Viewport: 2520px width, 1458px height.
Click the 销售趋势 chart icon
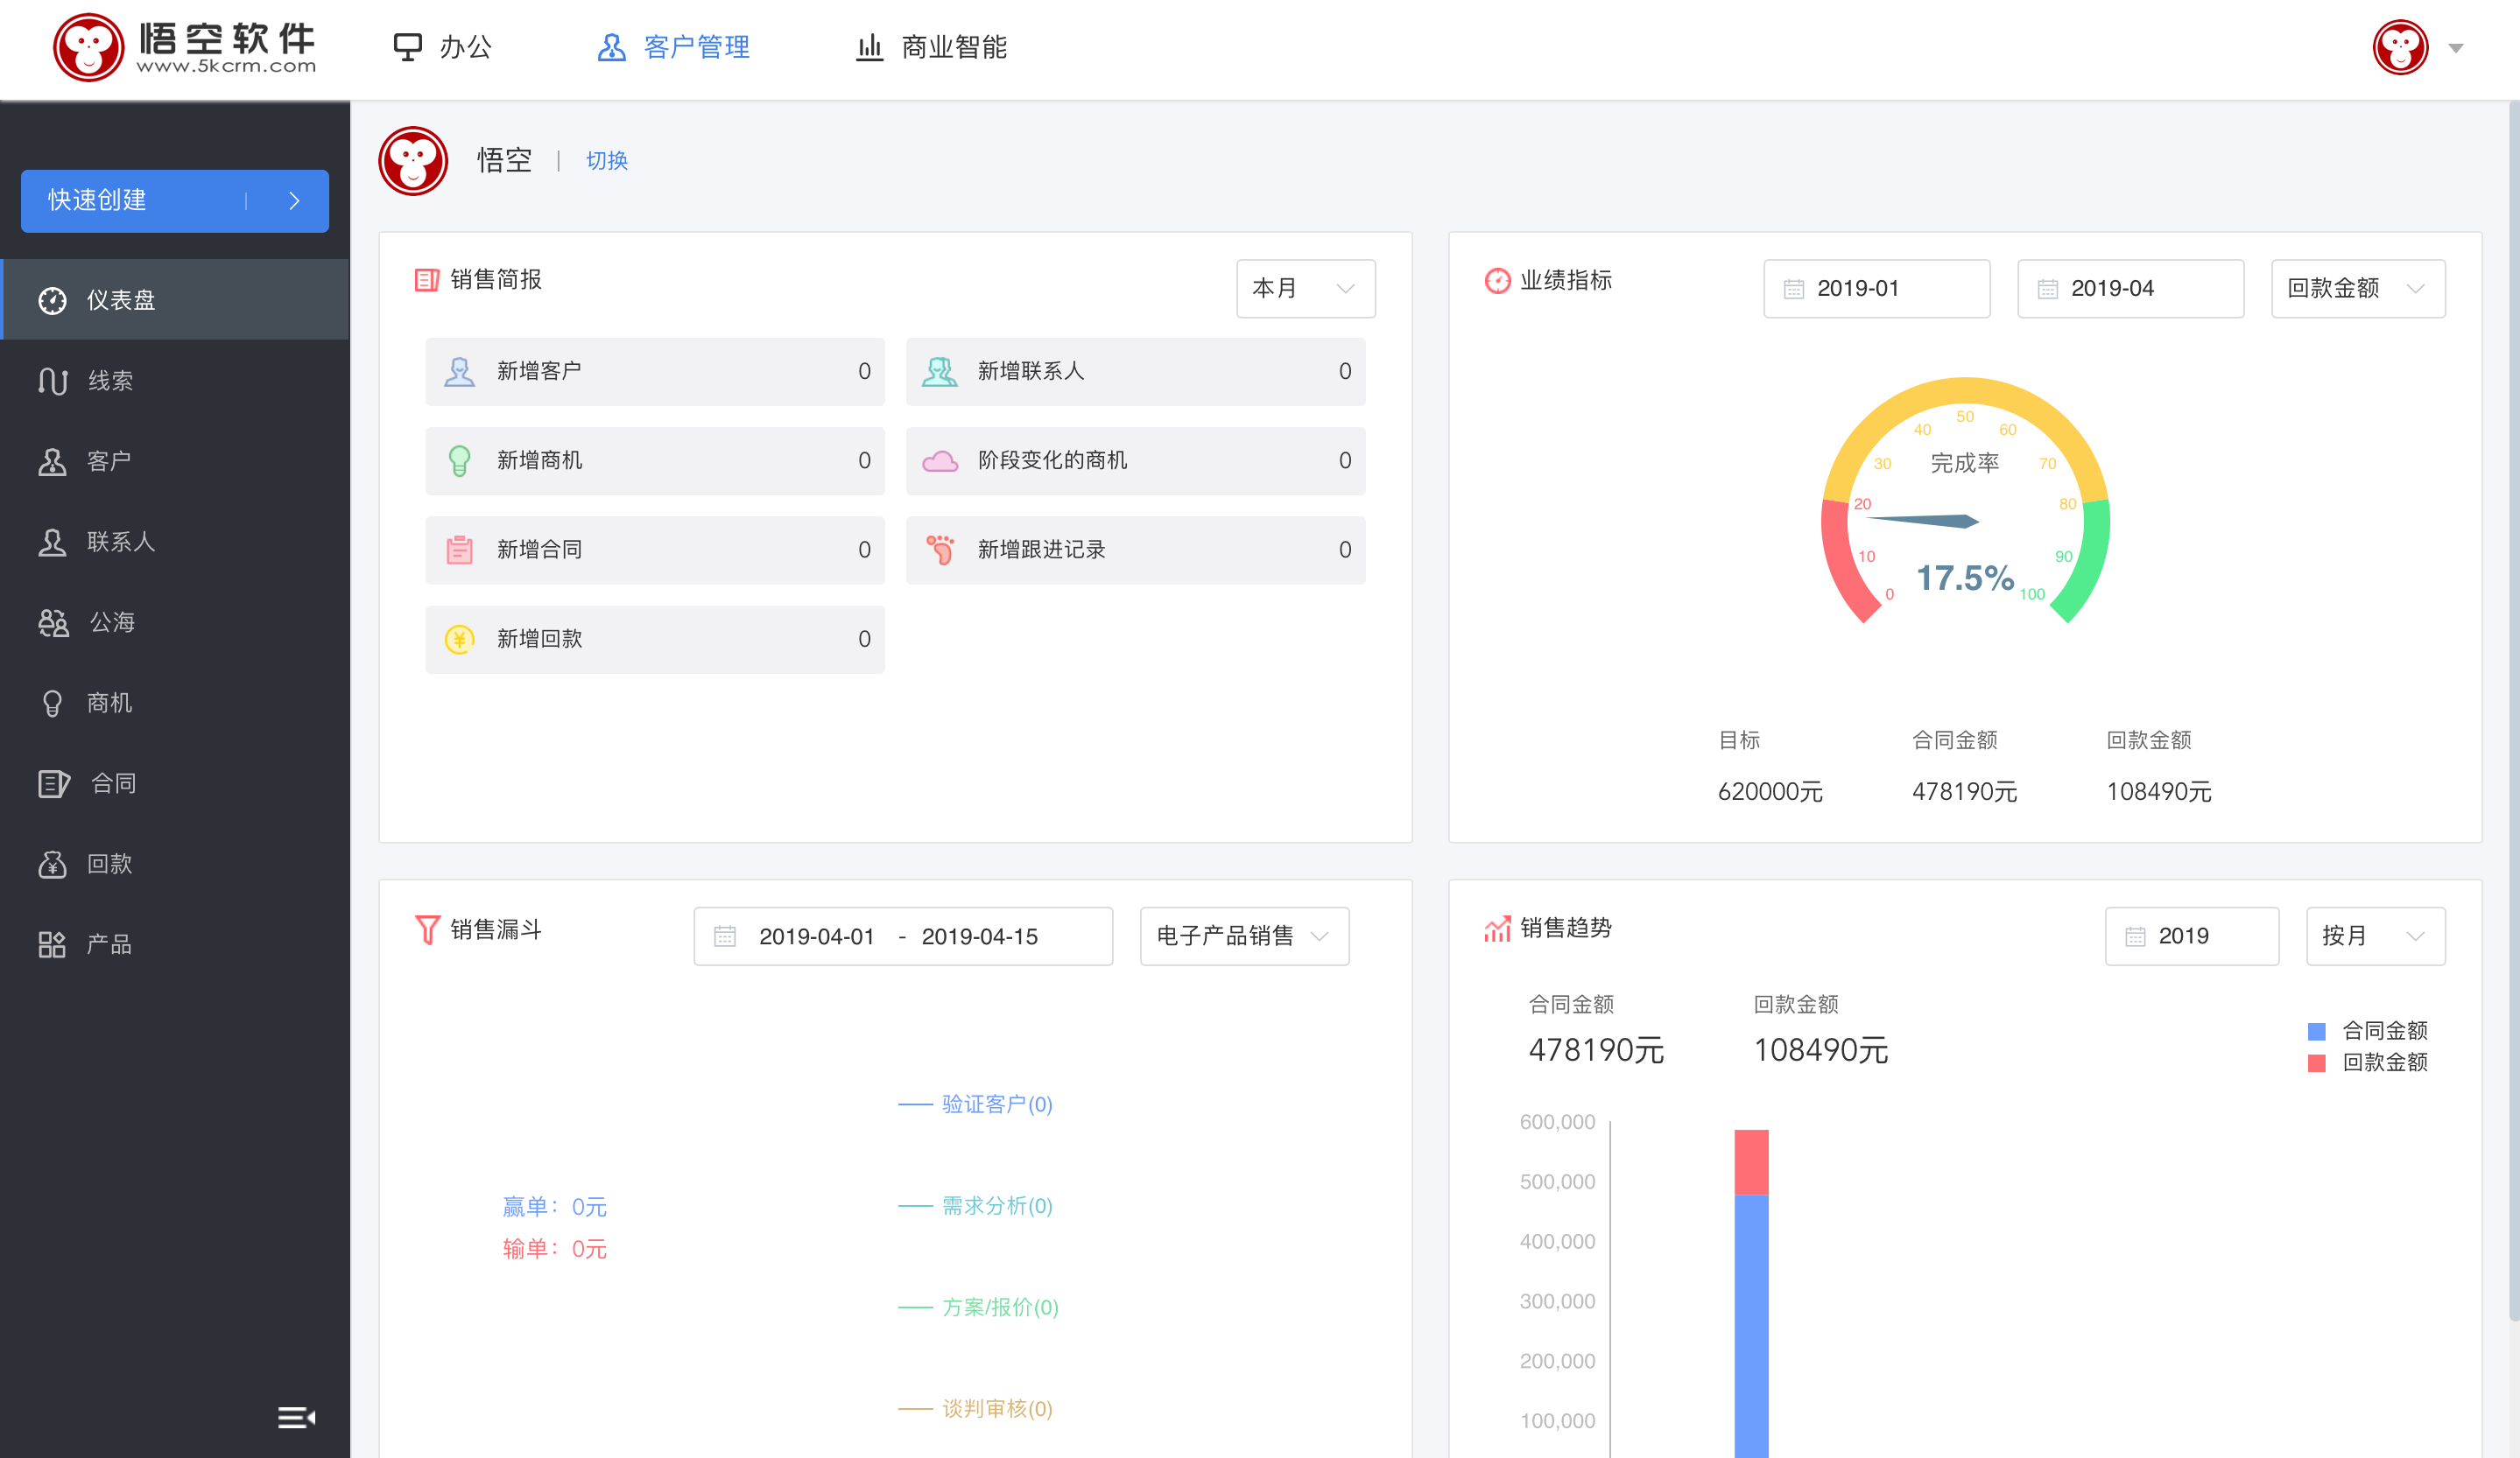point(1497,929)
